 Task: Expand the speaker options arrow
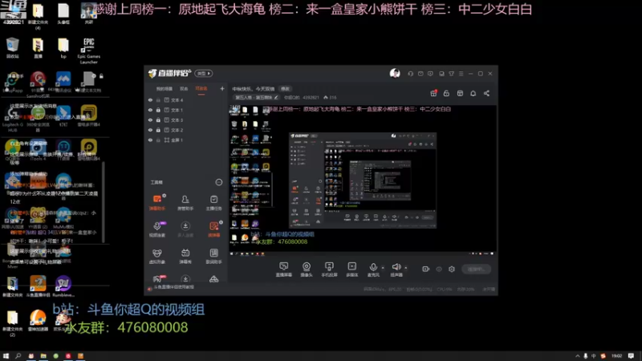tap(406, 268)
